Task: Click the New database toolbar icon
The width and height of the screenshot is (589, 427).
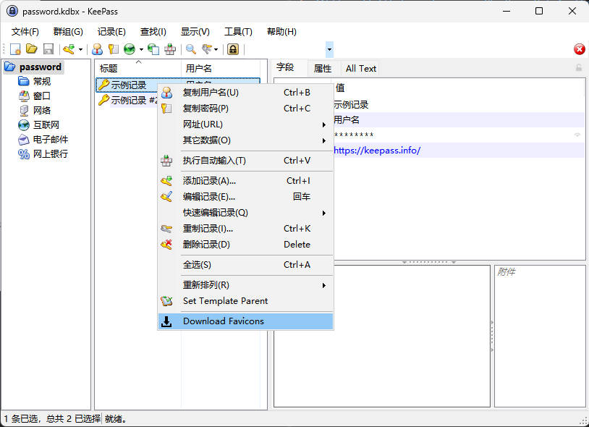Action: click(15, 49)
